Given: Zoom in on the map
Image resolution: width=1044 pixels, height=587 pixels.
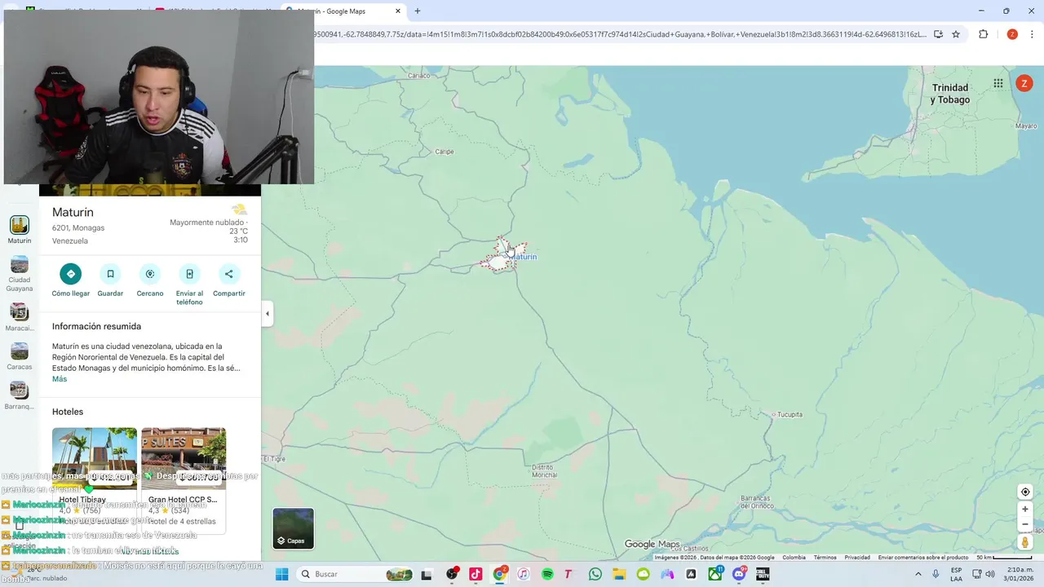Looking at the screenshot, I should coord(1025,510).
